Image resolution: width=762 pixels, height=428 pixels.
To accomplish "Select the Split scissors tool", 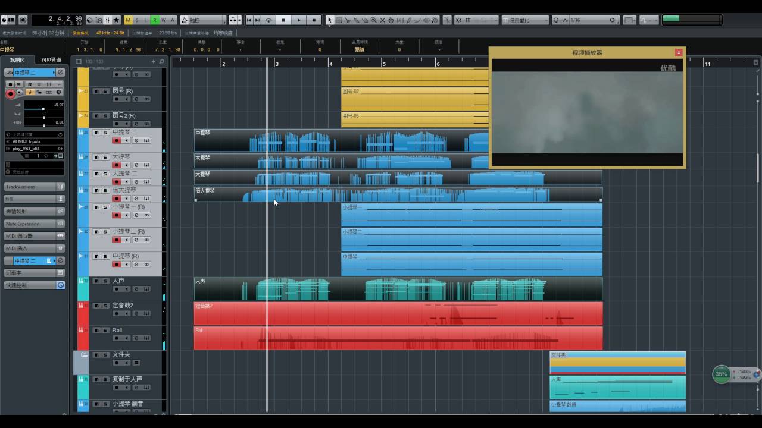I will coord(347,20).
